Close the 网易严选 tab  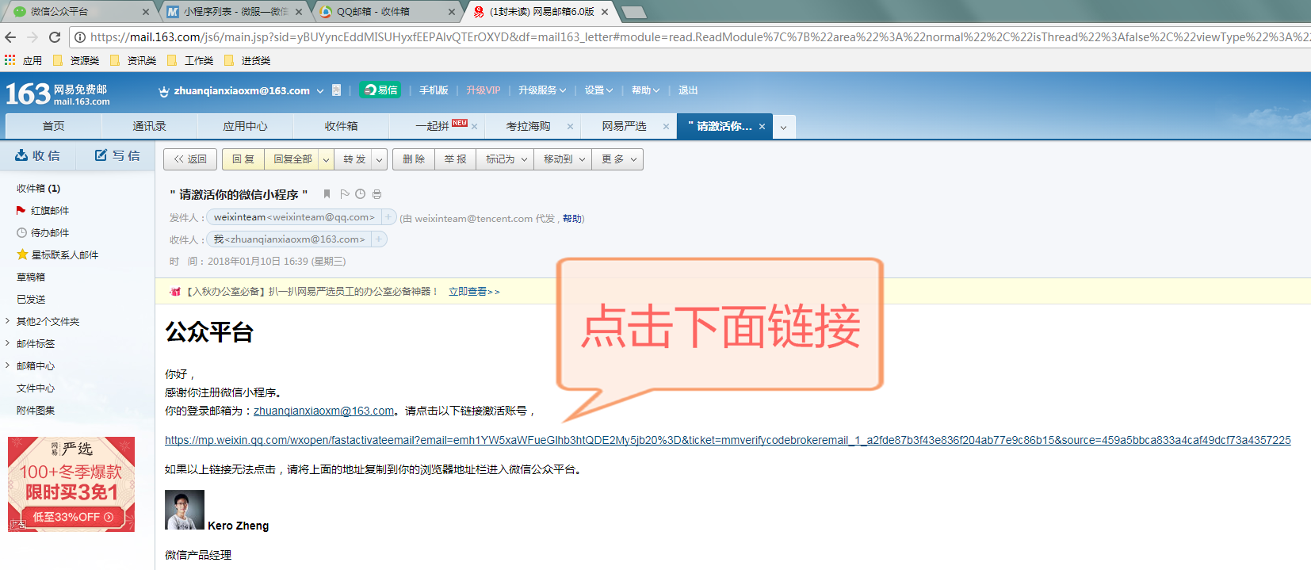pos(666,126)
